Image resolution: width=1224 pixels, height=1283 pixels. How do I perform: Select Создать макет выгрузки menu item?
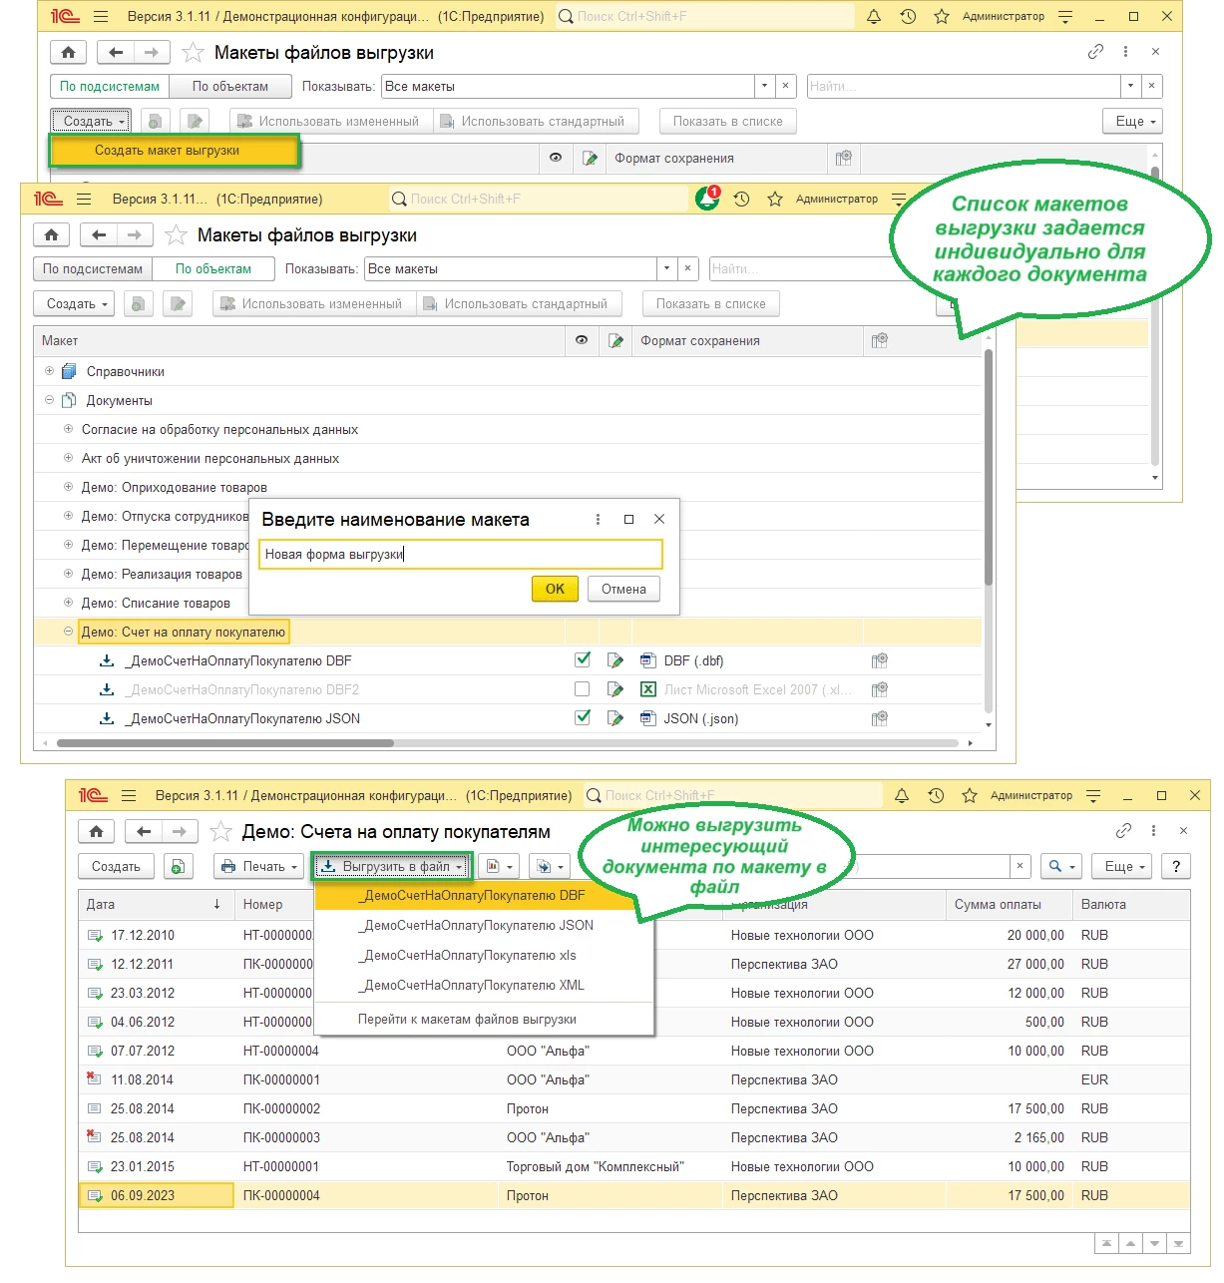(175, 151)
